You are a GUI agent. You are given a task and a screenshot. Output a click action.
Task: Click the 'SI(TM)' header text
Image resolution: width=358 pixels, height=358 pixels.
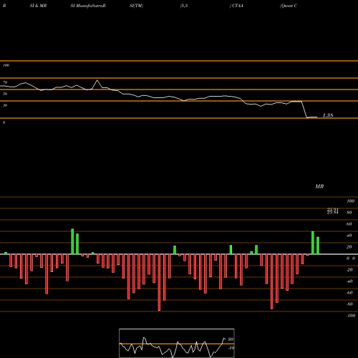point(136,6)
